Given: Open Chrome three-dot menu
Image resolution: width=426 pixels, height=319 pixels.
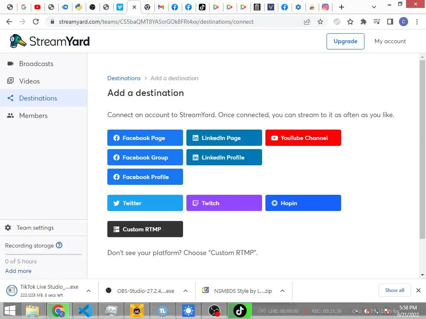Looking at the screenshot, I should click(417, 22).
